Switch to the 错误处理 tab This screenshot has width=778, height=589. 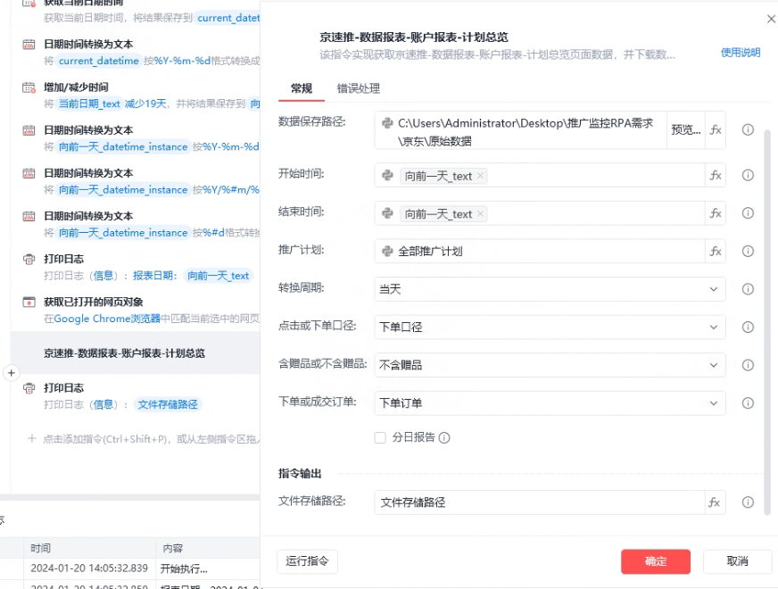tap(359, 88)
